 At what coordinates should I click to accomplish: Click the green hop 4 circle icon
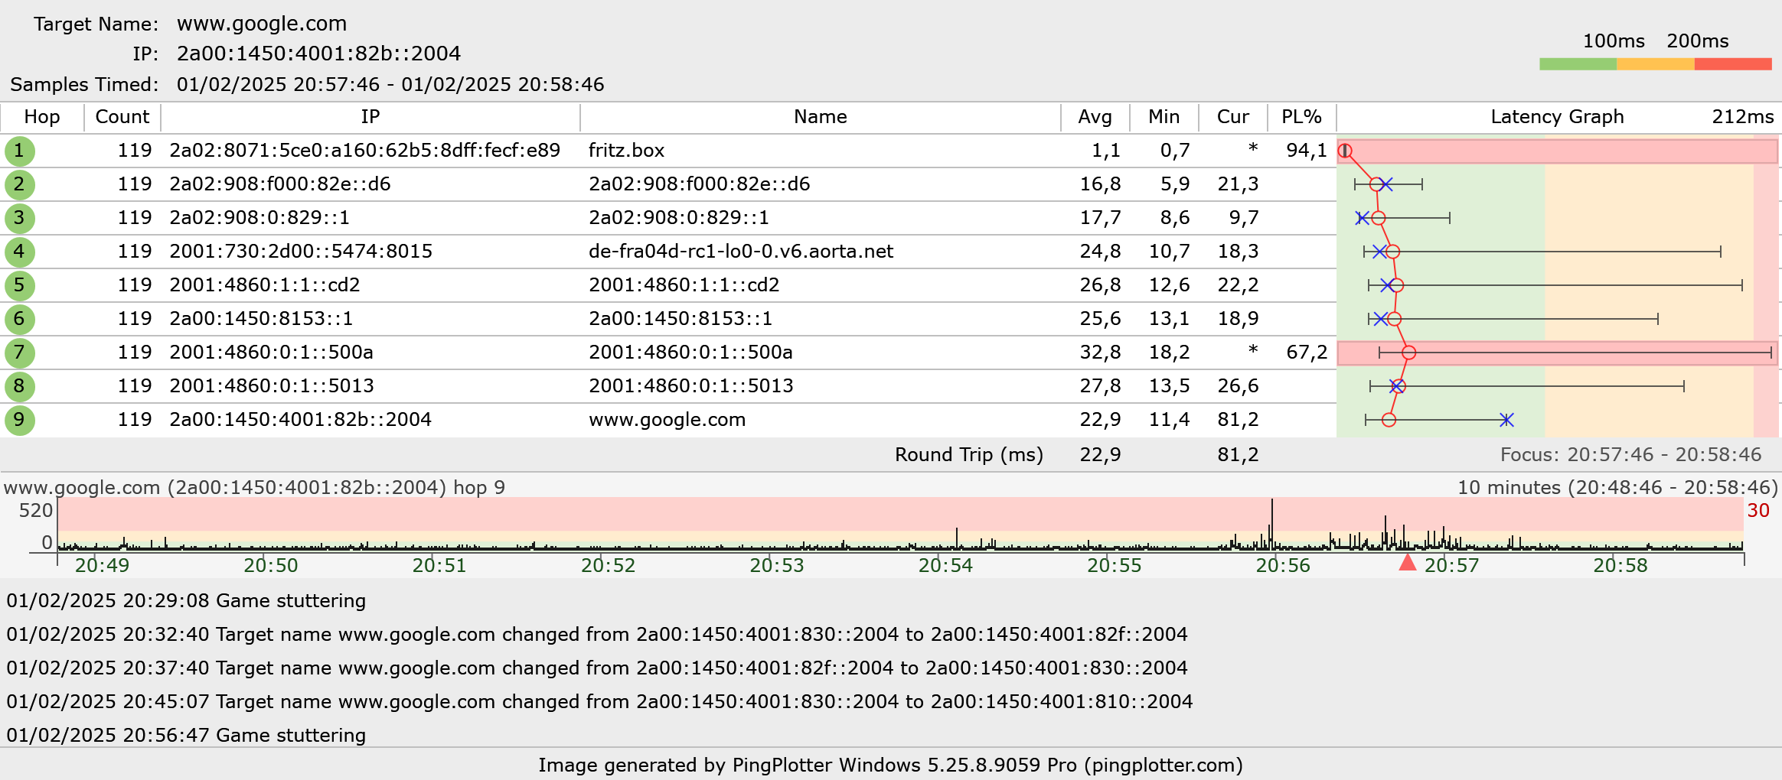pos(19,252)
